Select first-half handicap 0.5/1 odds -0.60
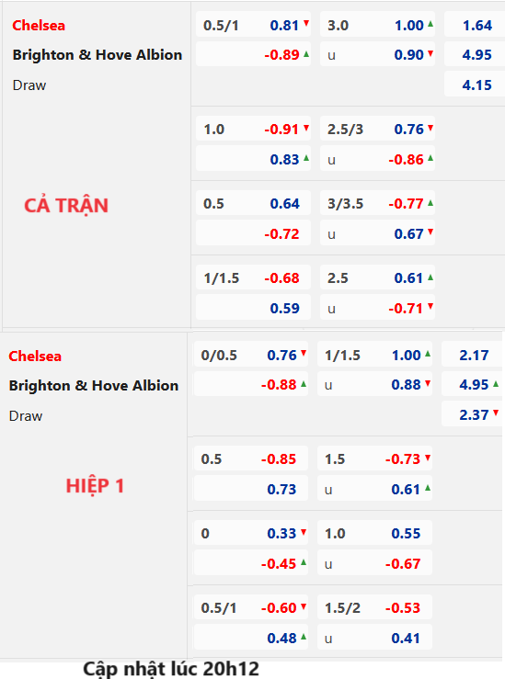 [279, 608]
